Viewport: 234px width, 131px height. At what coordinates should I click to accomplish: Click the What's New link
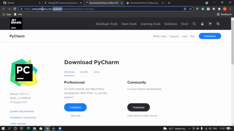click(159, 36)
